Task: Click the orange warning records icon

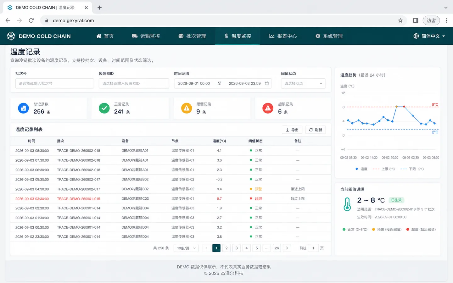Action: pyautogui.click(x=187, y=108)
